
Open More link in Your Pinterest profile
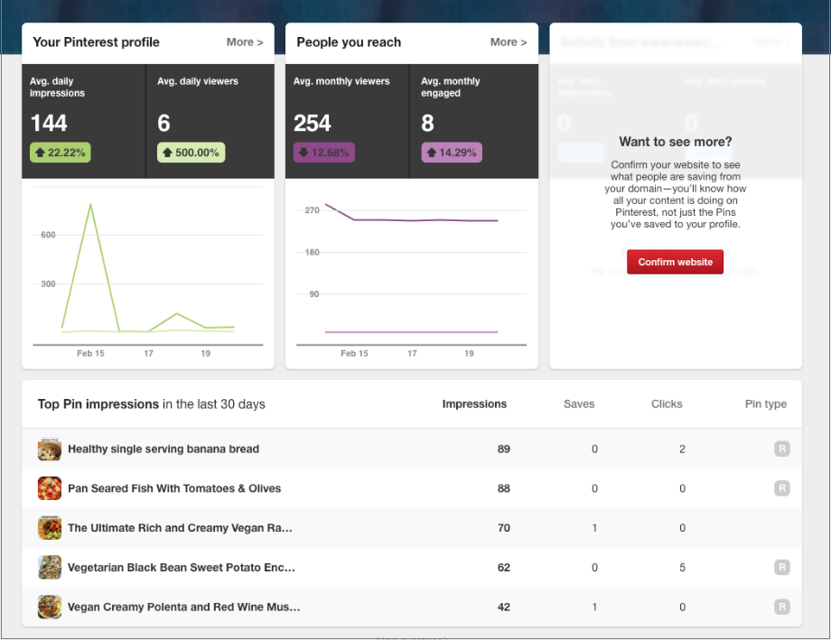[244, 42]
